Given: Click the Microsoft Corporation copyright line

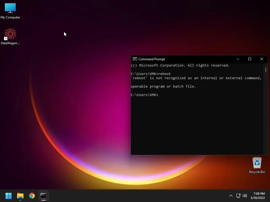Looking at the screenshot, I should (180, 65).
